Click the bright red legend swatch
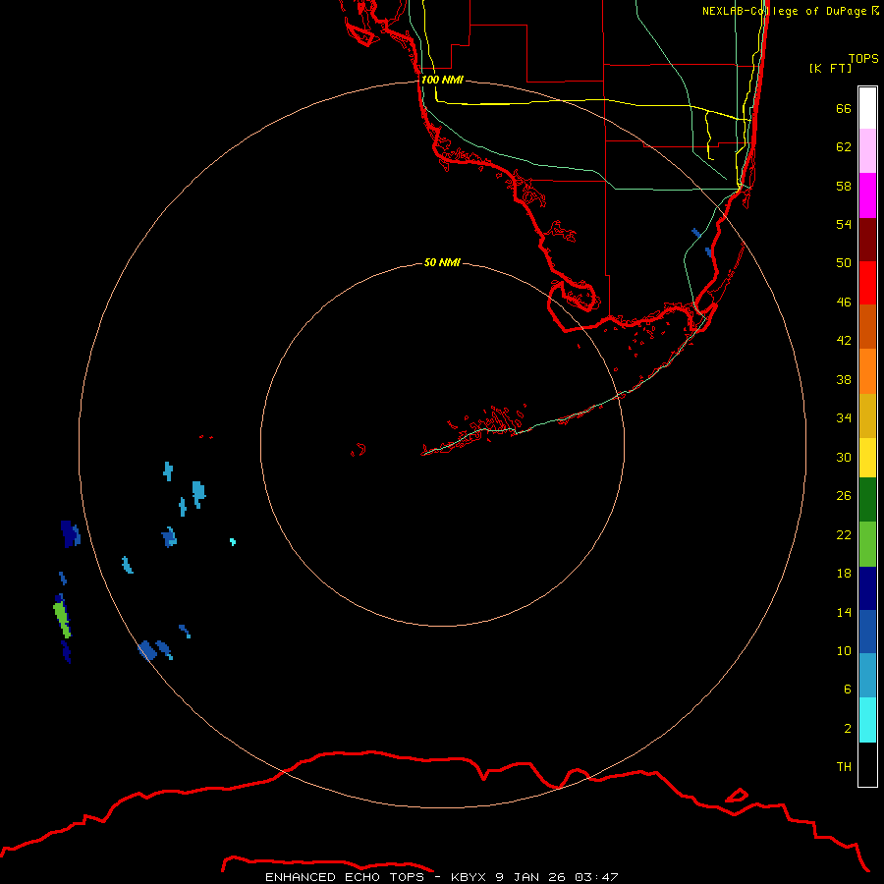 (867, 283)
